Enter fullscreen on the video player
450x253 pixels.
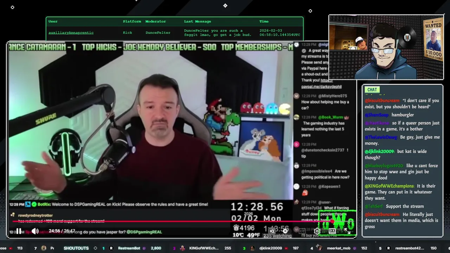tap(347, 231)
